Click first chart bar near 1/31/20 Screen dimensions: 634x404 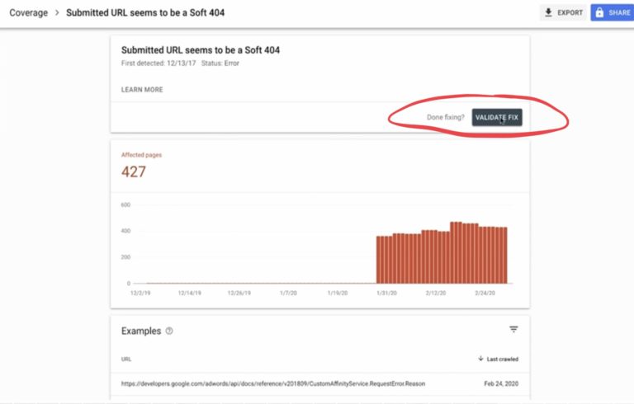(379, 260)
